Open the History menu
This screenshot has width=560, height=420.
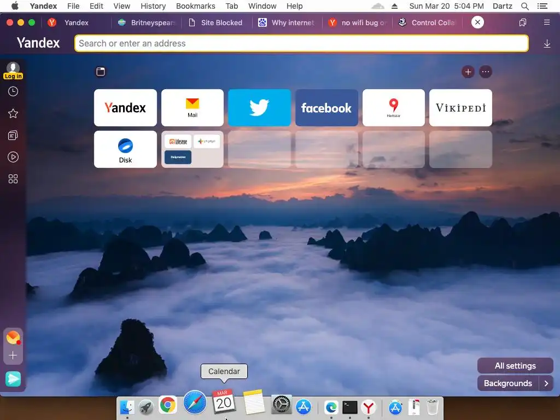click(153, 6)
